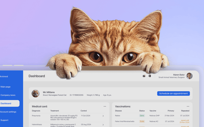Open Medical card more options menu

[105, 106]
